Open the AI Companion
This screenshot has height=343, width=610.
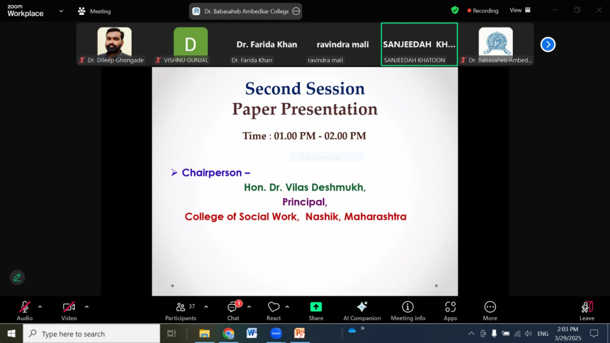pyautogui.click(x=362, y=310)
